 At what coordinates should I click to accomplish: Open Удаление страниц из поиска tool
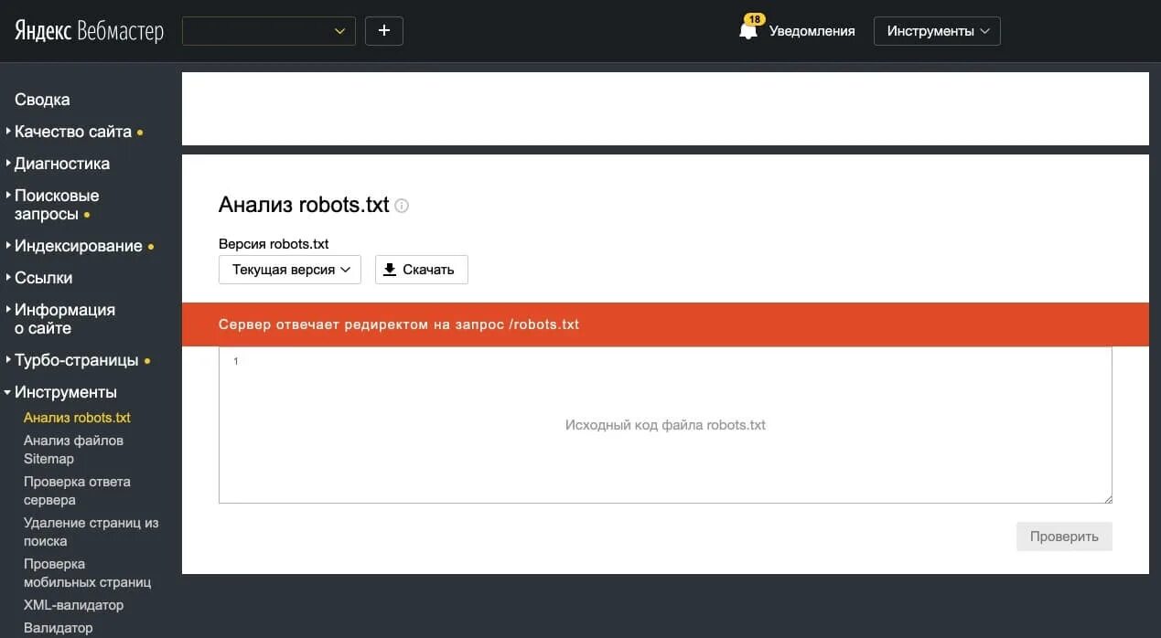coord(91,532)
